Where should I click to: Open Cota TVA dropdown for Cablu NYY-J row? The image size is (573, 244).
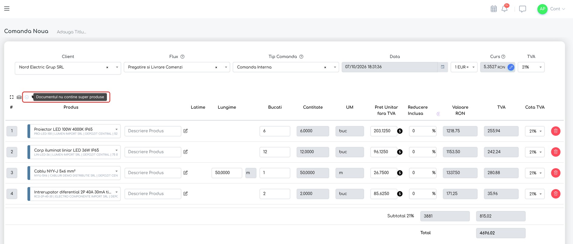[x=535, y=173]
